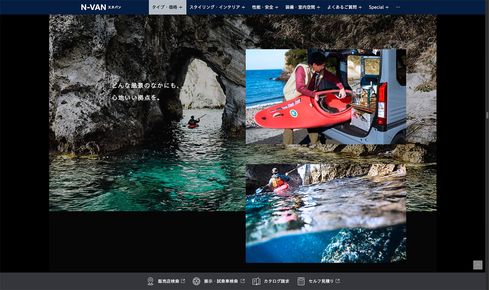The width and height of the screenshot is (489, 290).
Task: Expand plus icon next to タイプ・価格
Action: 181,7
